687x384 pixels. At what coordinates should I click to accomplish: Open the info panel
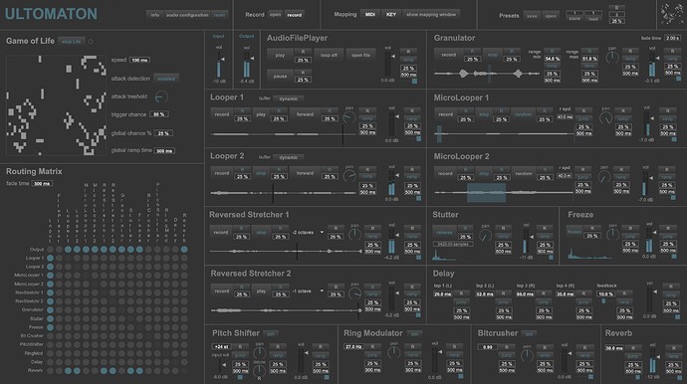point(155,15)
